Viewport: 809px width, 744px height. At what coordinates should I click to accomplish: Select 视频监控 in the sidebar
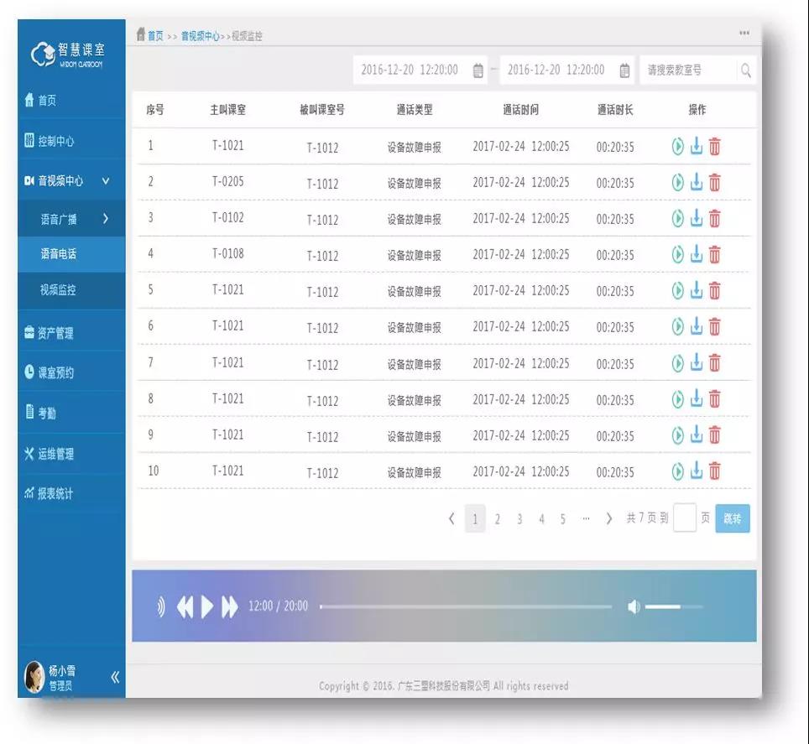click(x=58, y=290)
